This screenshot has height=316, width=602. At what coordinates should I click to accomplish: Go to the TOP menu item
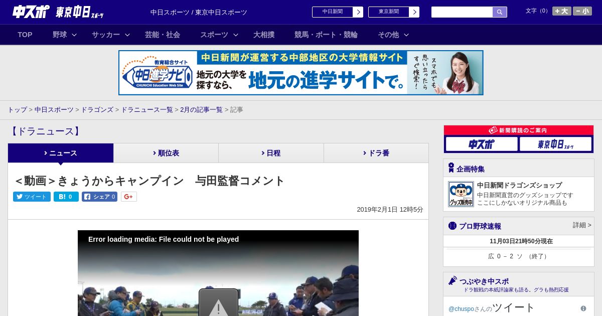pos(25,35)
